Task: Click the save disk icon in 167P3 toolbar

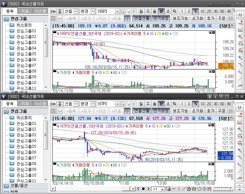Action: click(231, 111)
